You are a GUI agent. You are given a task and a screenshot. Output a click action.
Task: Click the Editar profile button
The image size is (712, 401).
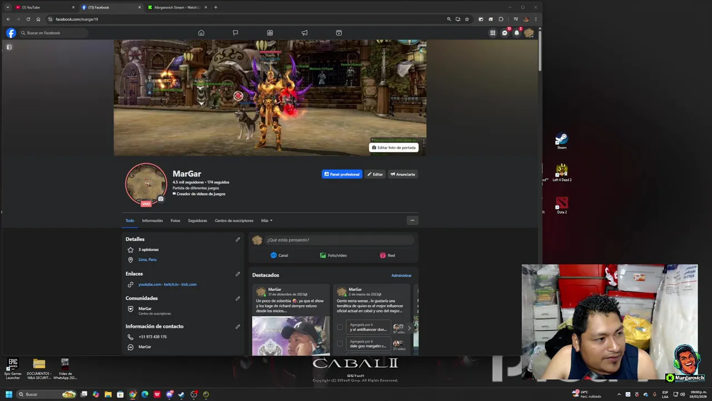pos(375,174)
